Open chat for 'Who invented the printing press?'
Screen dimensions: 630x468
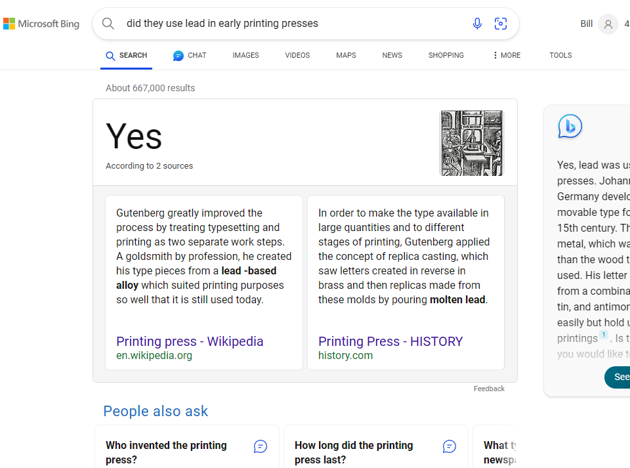(261, 447)
